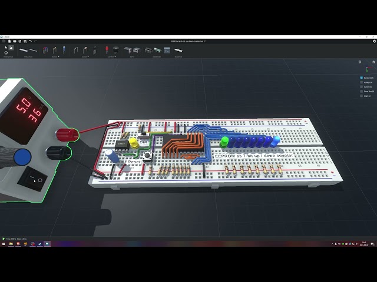377x282 pixels.
Task: Open application settings gear at top right
Action: click(x=374, y=41)
